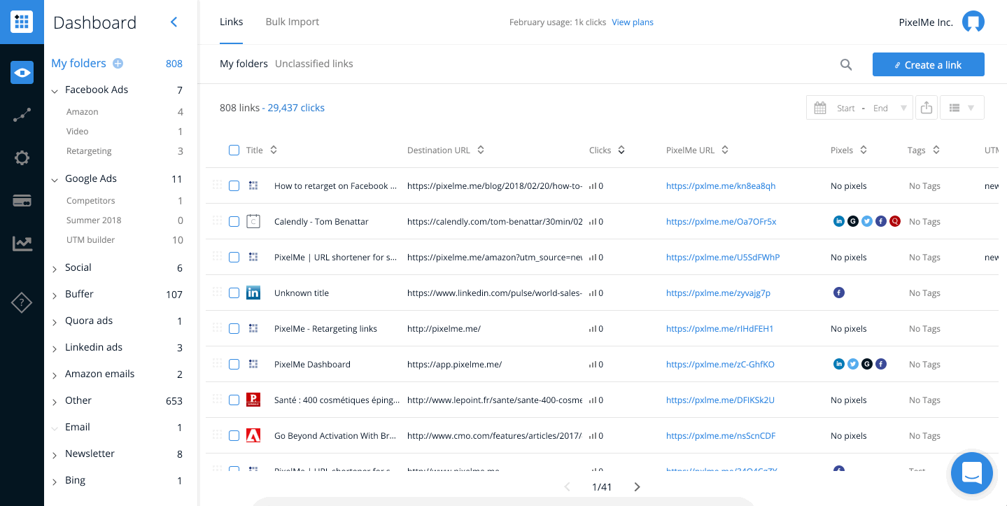The image size is (1007, 506).
Task: Click the export share icon
Action: pos(927,108)
